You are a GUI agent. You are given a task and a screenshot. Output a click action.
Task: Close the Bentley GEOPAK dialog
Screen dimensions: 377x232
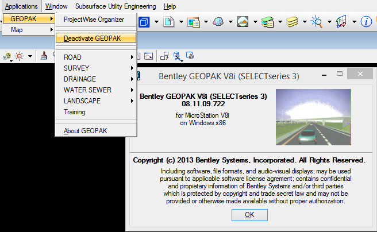tap(360, 74)
